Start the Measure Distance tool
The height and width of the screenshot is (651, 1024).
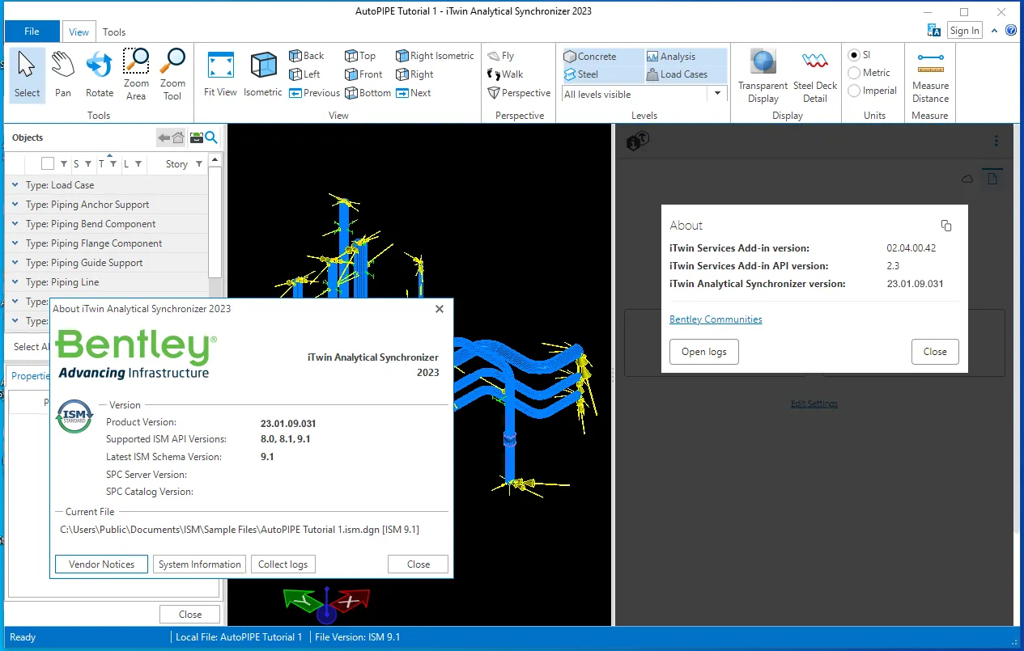(x=930, y=76)
